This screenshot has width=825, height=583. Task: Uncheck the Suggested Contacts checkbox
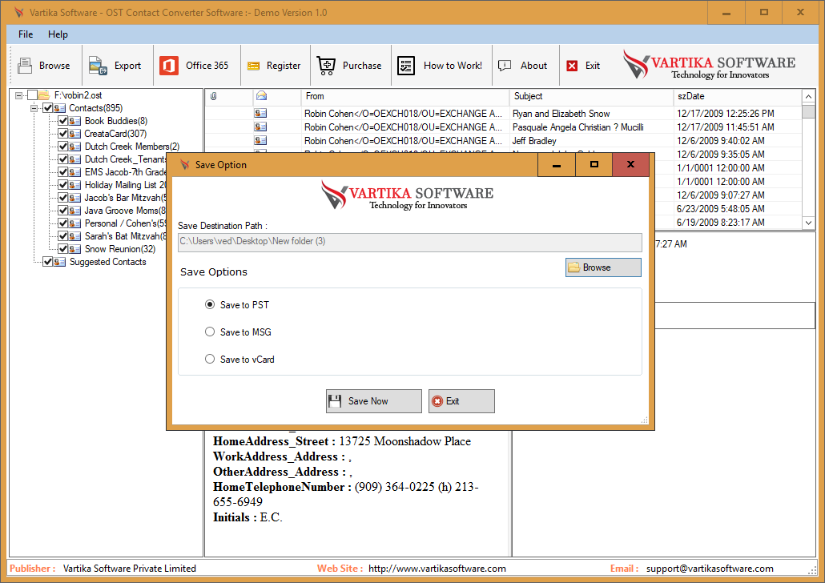tap(47, 262)
